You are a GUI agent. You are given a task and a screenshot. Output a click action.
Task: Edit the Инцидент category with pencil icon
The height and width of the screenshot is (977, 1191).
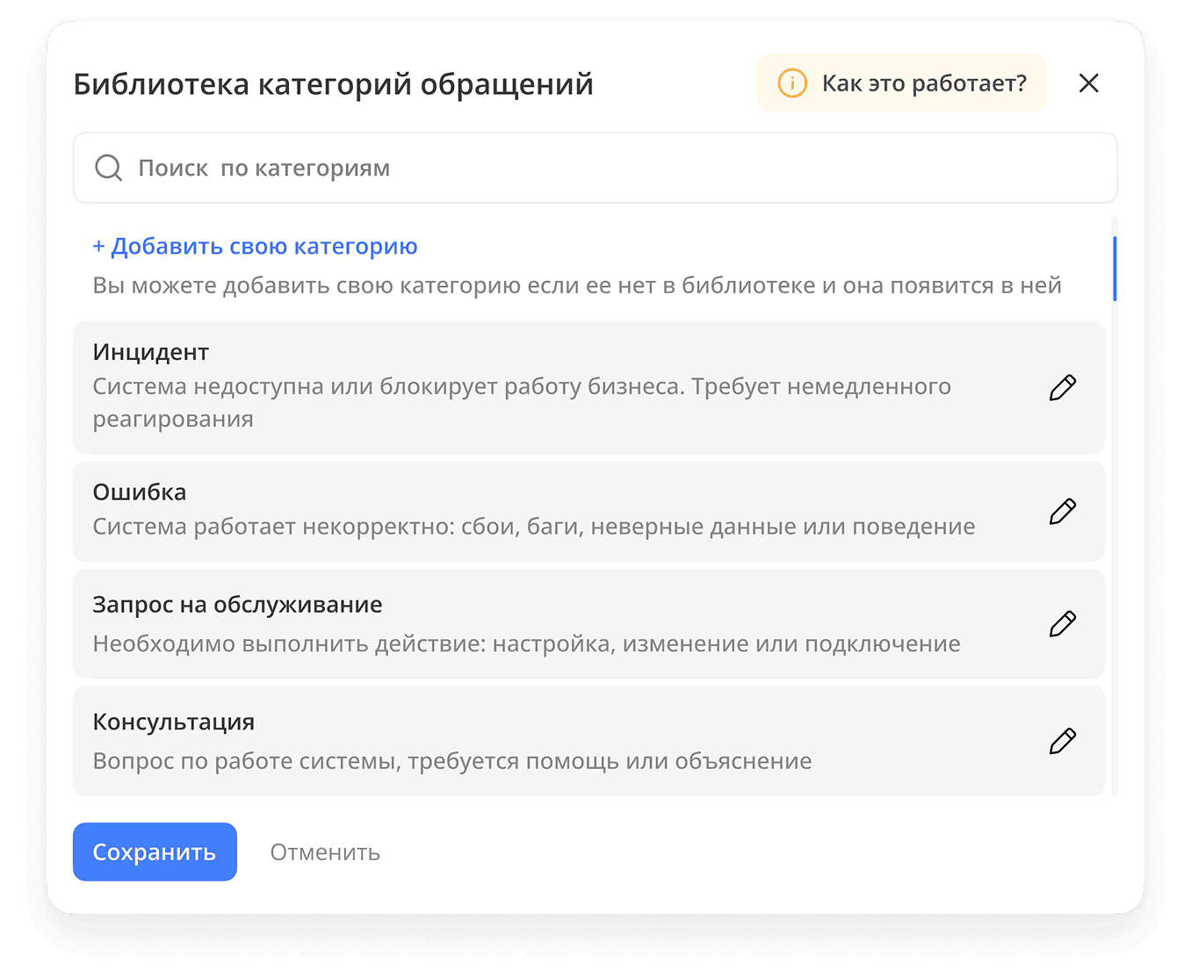point(1063,387)
